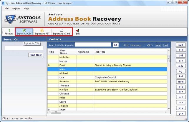The height and width of the screenshot is (122, 189).
Task: Filter contacts by c-d
Action: [x=181, y=56]
